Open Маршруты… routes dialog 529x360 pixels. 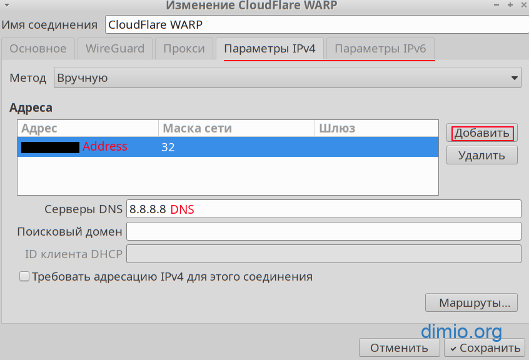[471, 303]
